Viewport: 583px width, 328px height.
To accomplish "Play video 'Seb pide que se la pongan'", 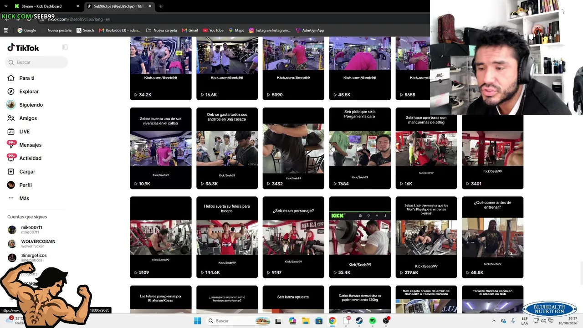I will click(360, 148).
